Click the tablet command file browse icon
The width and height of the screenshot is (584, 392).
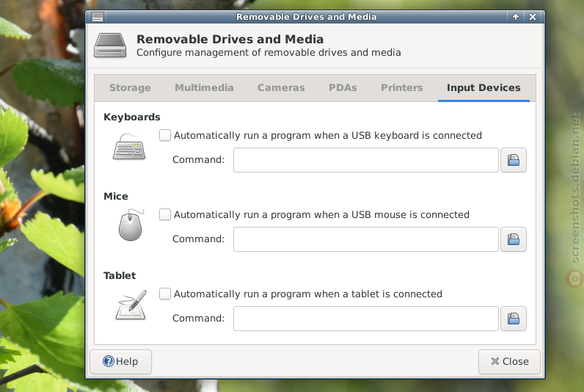514,319
